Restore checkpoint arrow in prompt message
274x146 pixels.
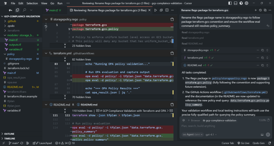(x=268, y=26)
